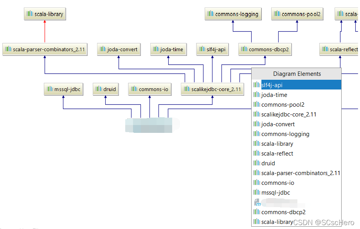Click the library icon on druid node
Viewport: 360px width, 229px height.
99,89
